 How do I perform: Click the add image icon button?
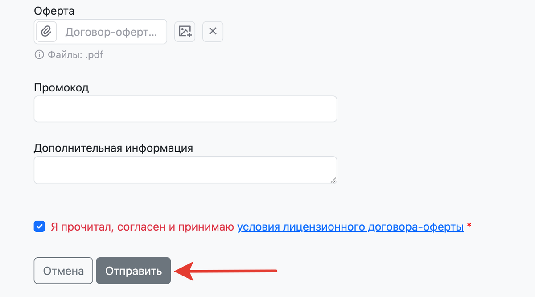click(185, 32)
